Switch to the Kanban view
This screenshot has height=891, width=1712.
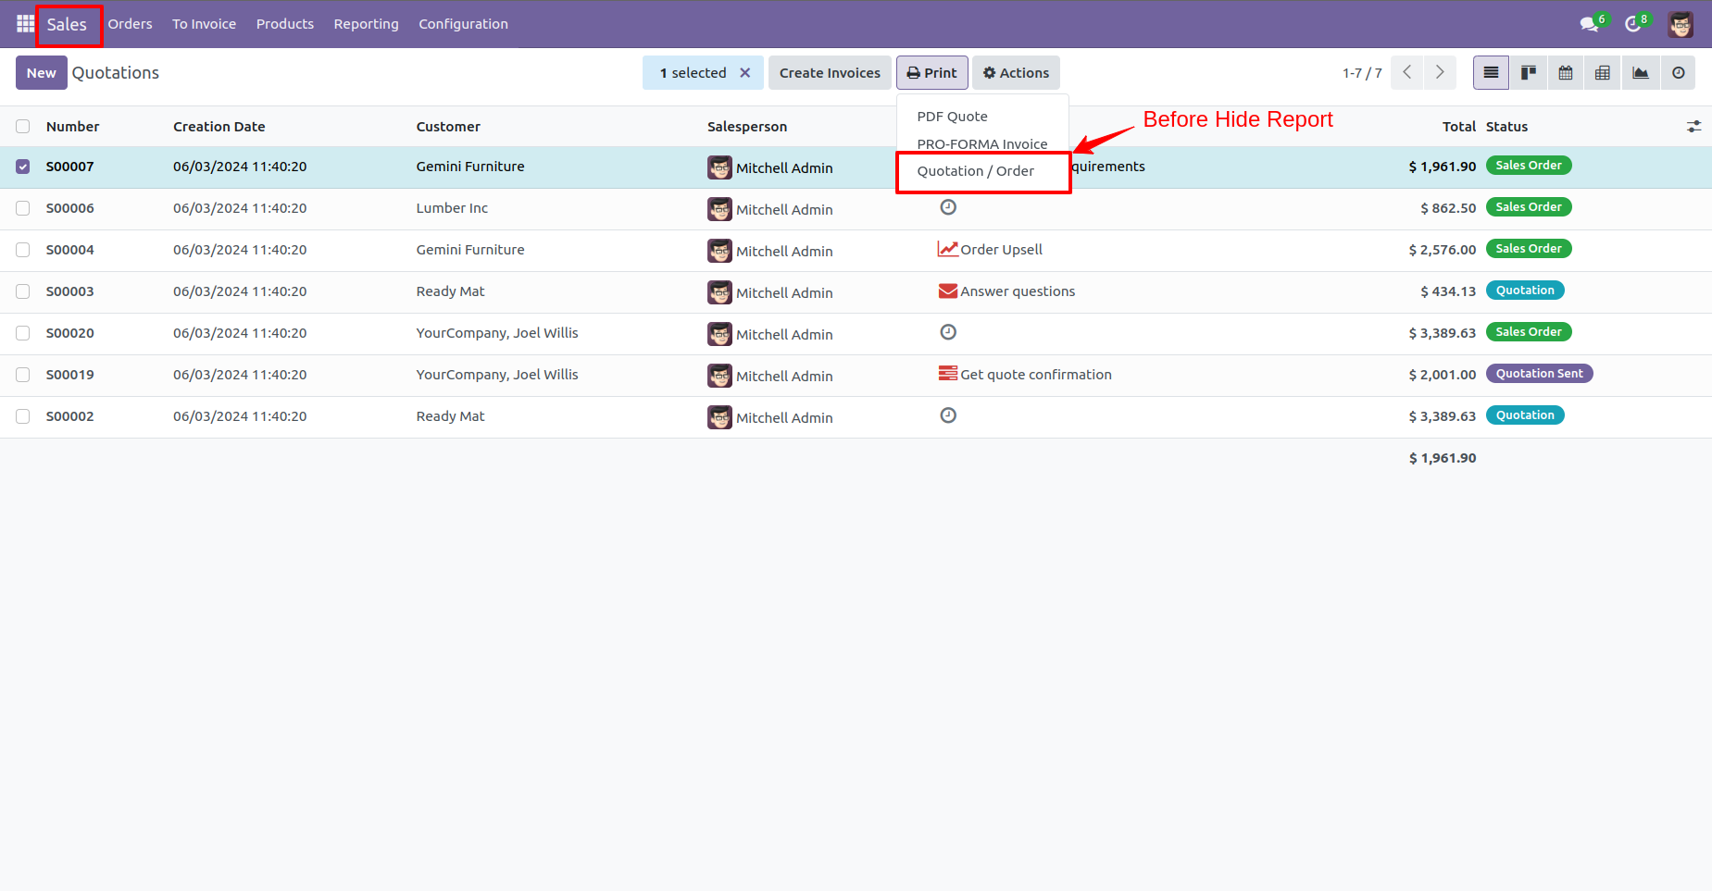(x=1528, y=72)
